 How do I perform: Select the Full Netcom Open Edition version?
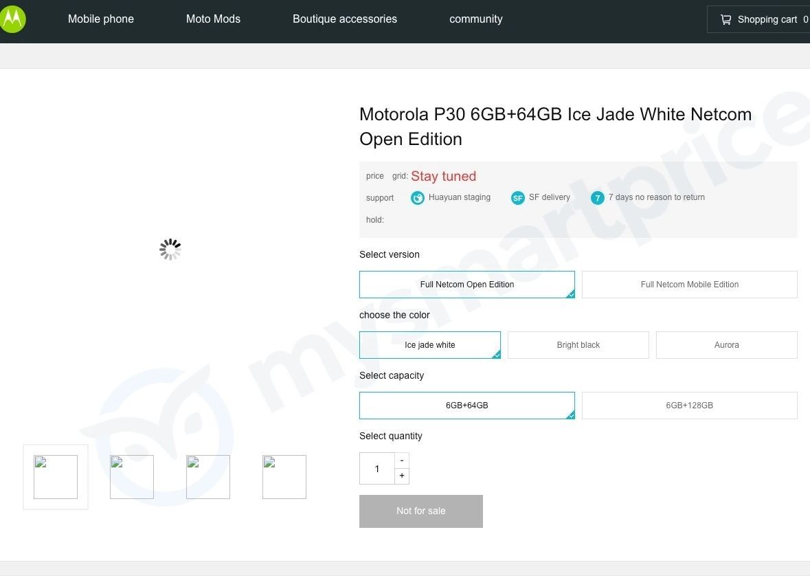point(467,284)
